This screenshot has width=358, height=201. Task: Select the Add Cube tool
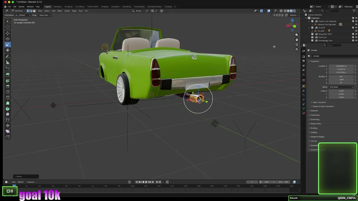[x=8, y=69]
